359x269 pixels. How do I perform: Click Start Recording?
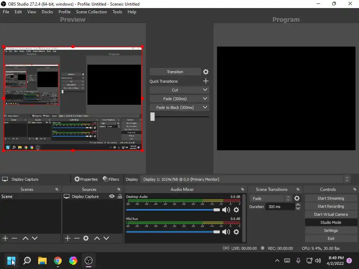coord(331,206)
